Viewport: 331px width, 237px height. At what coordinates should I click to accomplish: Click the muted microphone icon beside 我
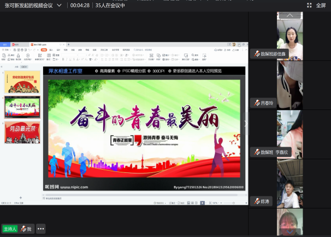[x=23, y=228]
